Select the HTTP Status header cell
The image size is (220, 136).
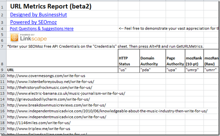click(x=129, y=58)
